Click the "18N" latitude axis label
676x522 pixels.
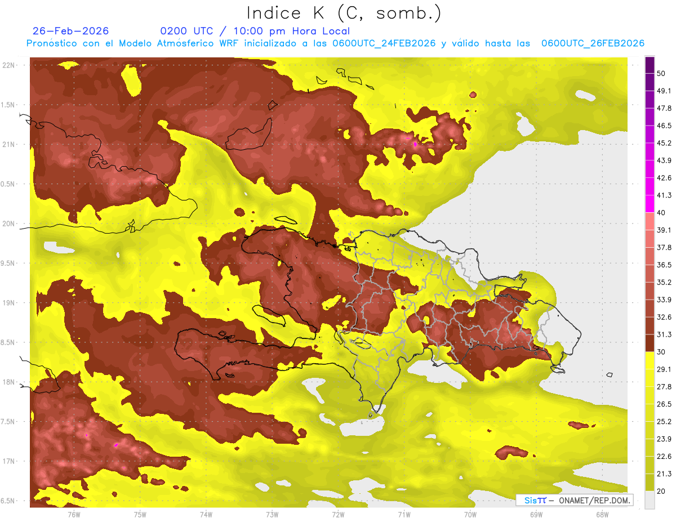9,382
